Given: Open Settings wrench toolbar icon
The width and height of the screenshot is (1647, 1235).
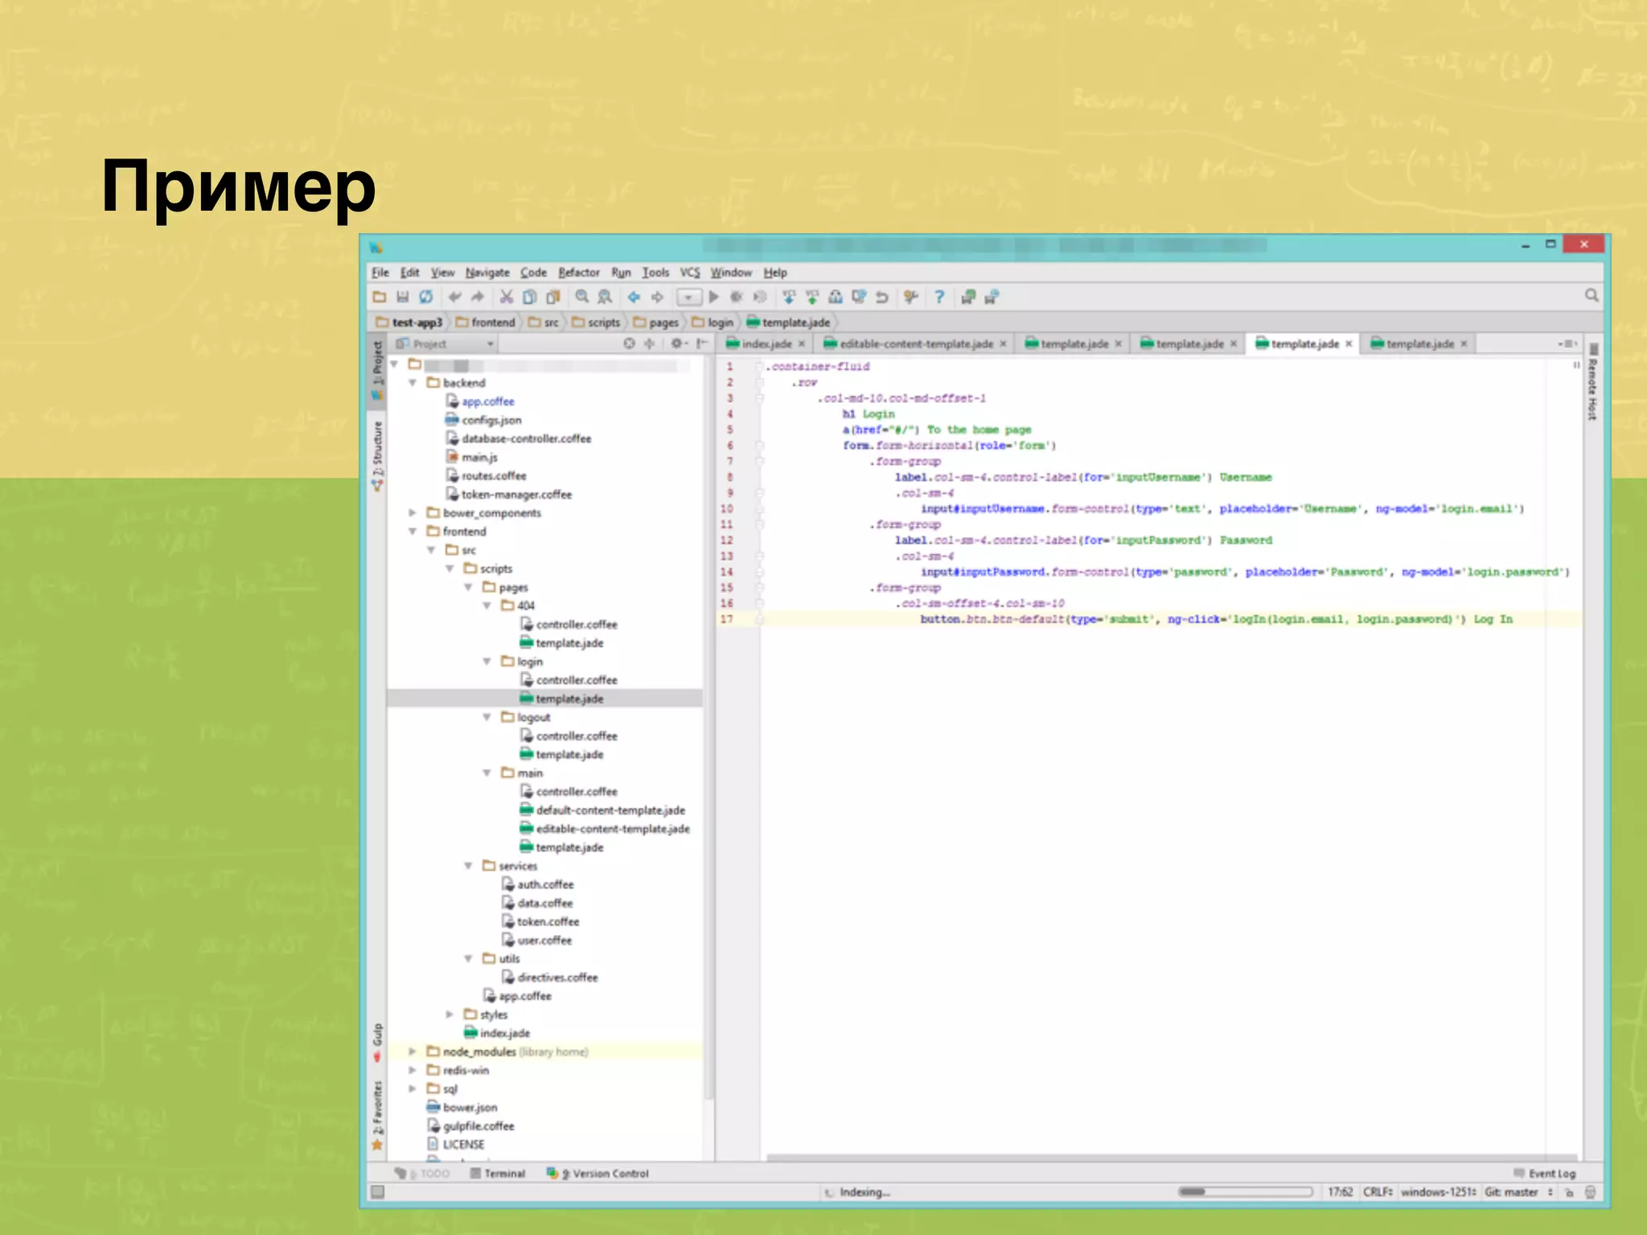Looking at the screenshot, I should [x=910, y=297].
